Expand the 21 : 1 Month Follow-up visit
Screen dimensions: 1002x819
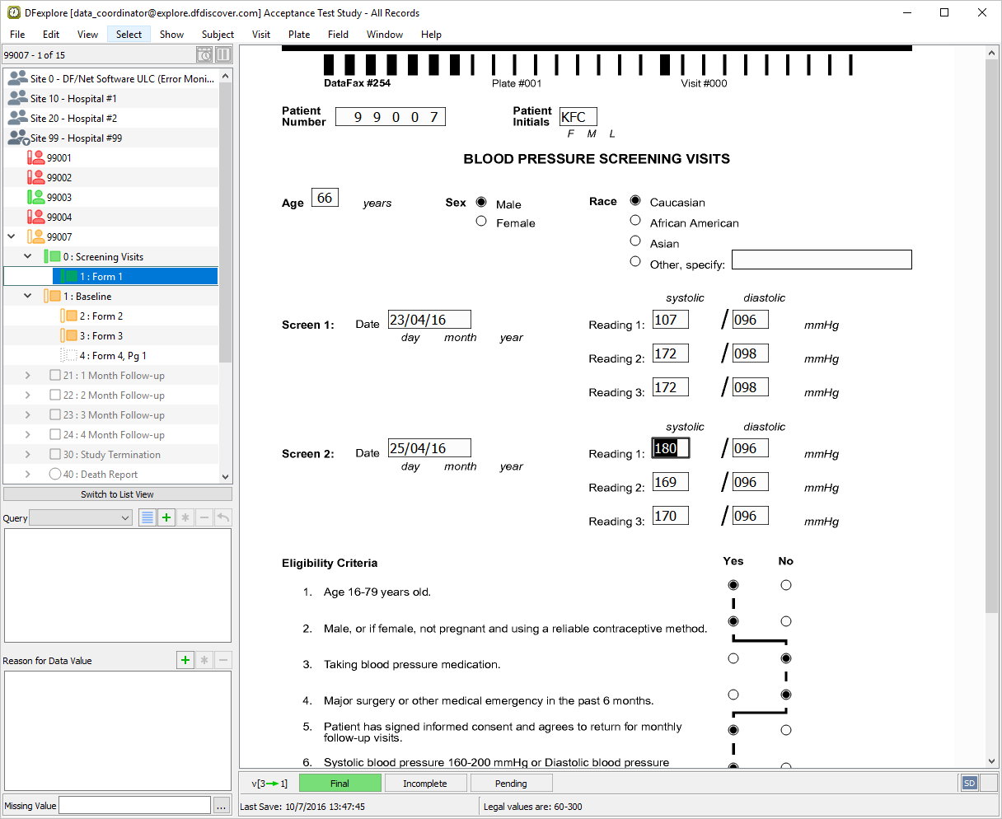(27, 376)
